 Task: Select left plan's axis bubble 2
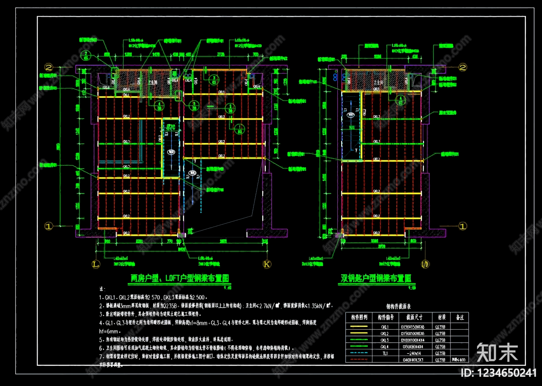pyautogui.click(x=49, y=67)
